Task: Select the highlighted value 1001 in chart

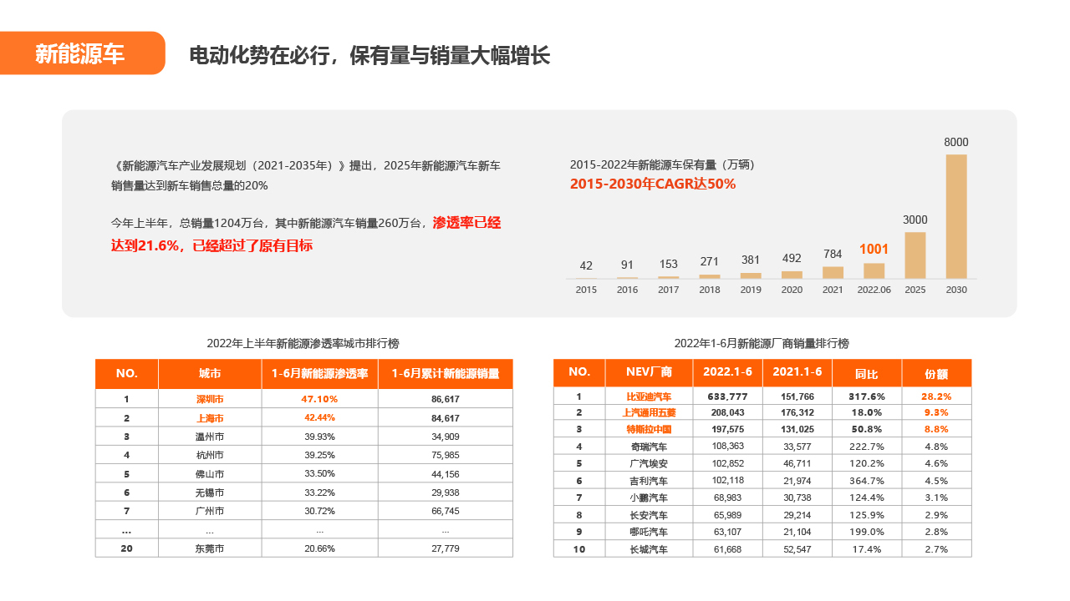Action: pyautogui.click(x=874, y=249)
